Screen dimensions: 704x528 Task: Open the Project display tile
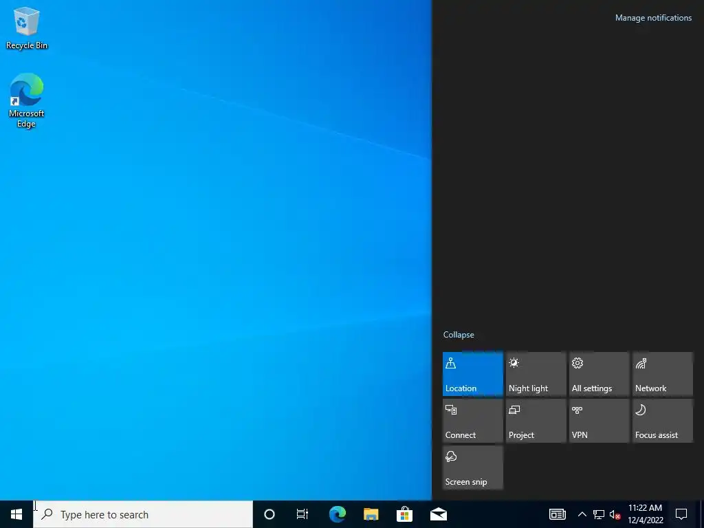(x=536, y=421)
